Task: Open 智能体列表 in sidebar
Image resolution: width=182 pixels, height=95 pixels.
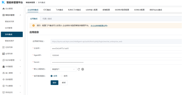Action: tap(10, 22)
